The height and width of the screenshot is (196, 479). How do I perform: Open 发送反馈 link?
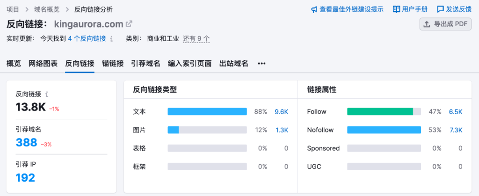click(458, 9)
